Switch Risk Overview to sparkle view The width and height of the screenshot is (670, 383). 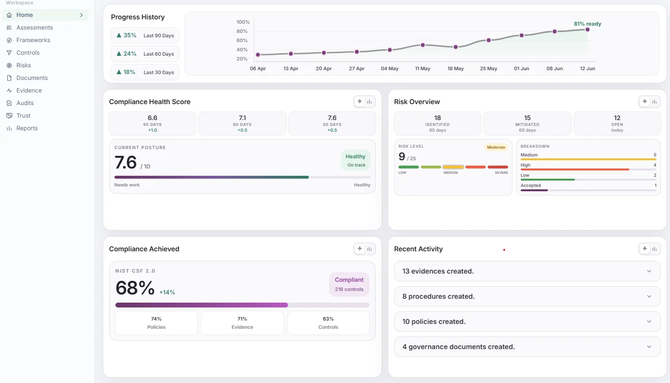tap(644, 101)
